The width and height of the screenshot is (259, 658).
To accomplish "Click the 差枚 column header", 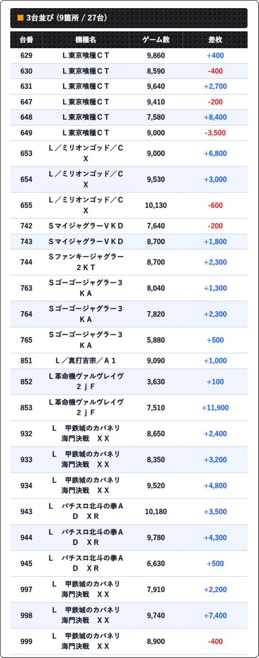I will pos(215,40).
